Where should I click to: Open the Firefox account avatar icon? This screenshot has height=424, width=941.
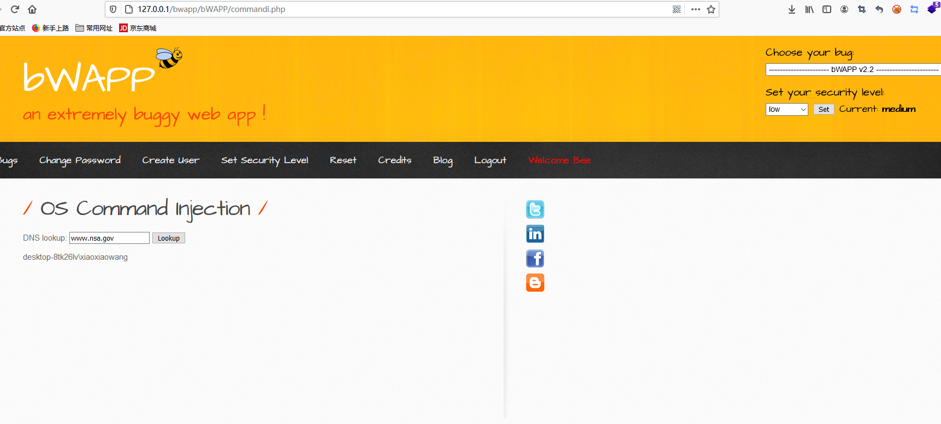844,9
